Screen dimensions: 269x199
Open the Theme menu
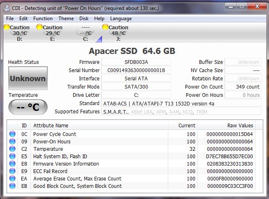click(66, 19)
